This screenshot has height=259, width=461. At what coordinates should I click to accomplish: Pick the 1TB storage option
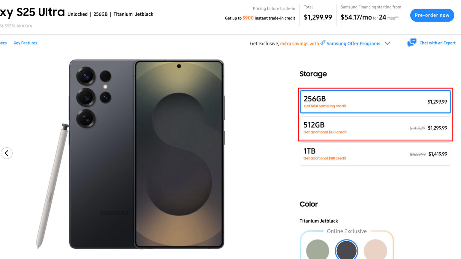(x=375, y=154)
